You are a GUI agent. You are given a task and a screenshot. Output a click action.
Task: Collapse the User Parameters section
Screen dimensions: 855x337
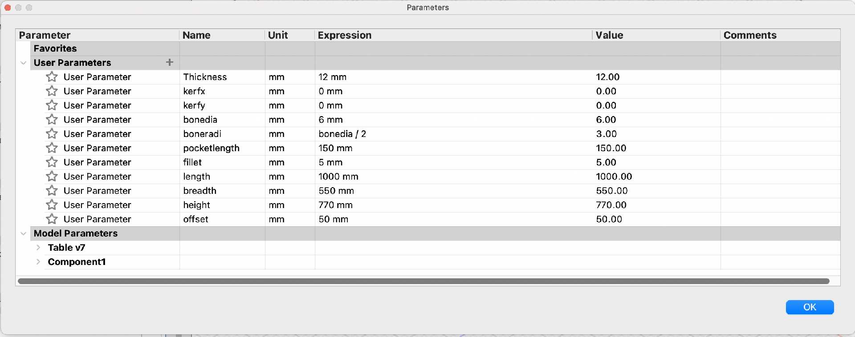point(24,63)
